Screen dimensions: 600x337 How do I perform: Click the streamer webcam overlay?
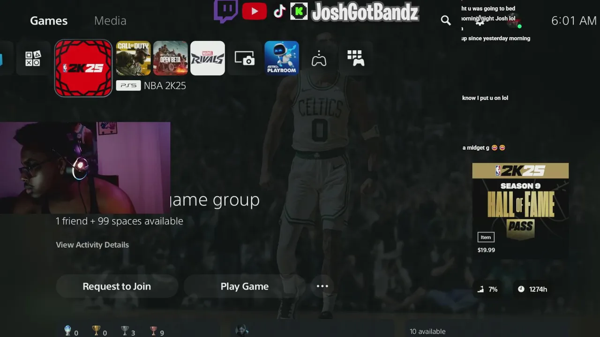[85, 168]
